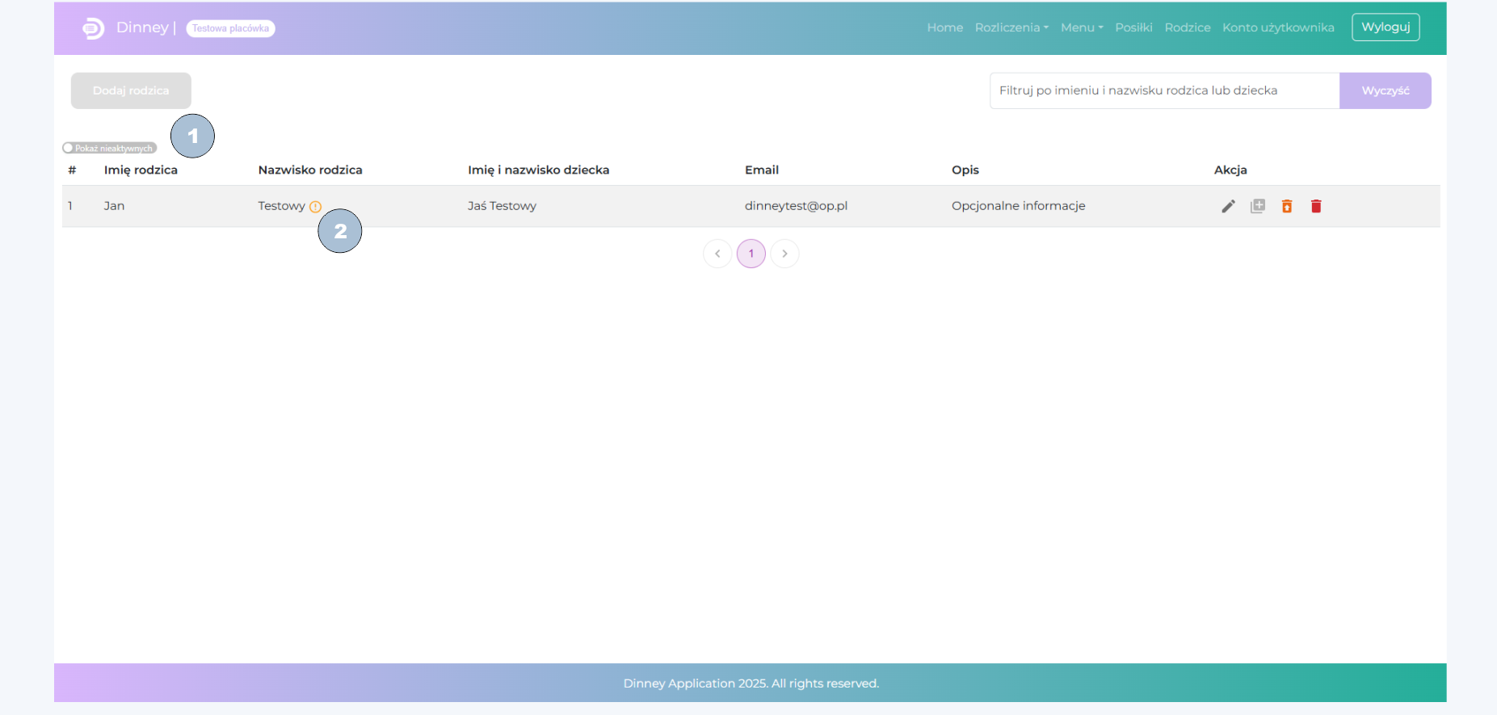Go to the Rodzice navigation item
Image resolution: width=1497 pixels, height=715 pixels.
pos(1187,27)
